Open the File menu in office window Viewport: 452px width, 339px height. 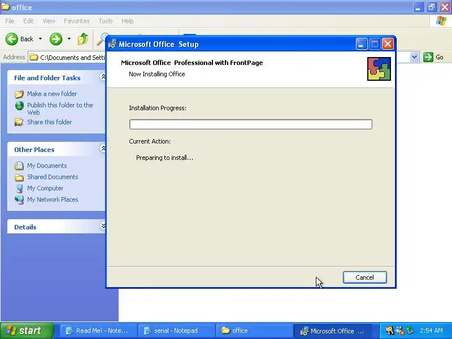10,21
